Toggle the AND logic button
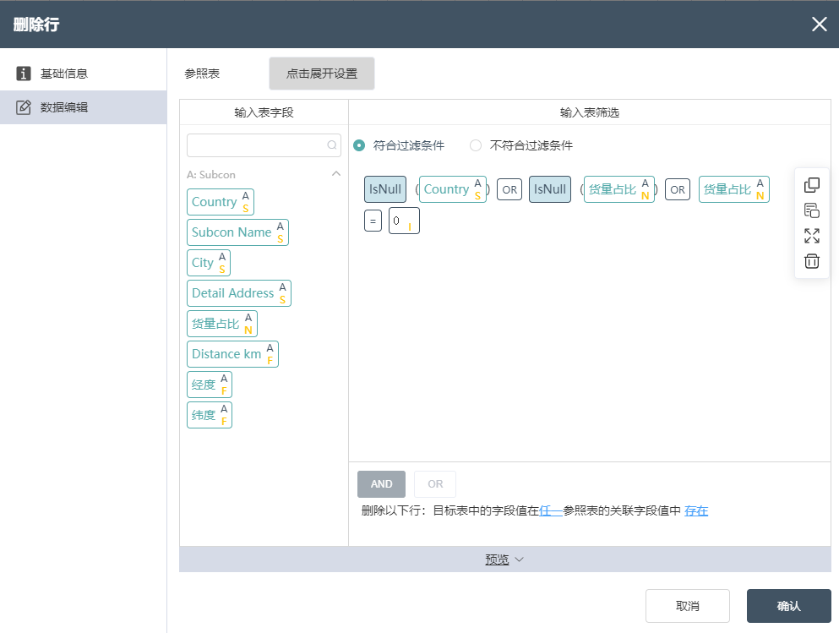This screenshot has width=839, height=633. tap(382, 484)
